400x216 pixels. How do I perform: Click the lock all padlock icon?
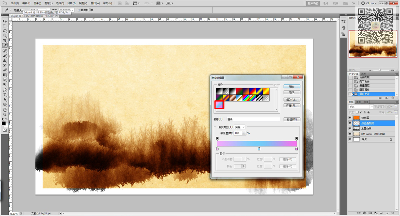[x=368, y=112]
